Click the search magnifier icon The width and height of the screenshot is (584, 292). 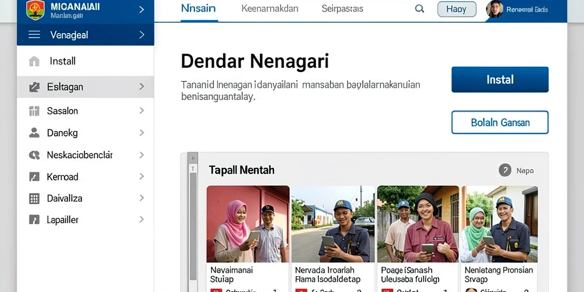coord(419,9)
